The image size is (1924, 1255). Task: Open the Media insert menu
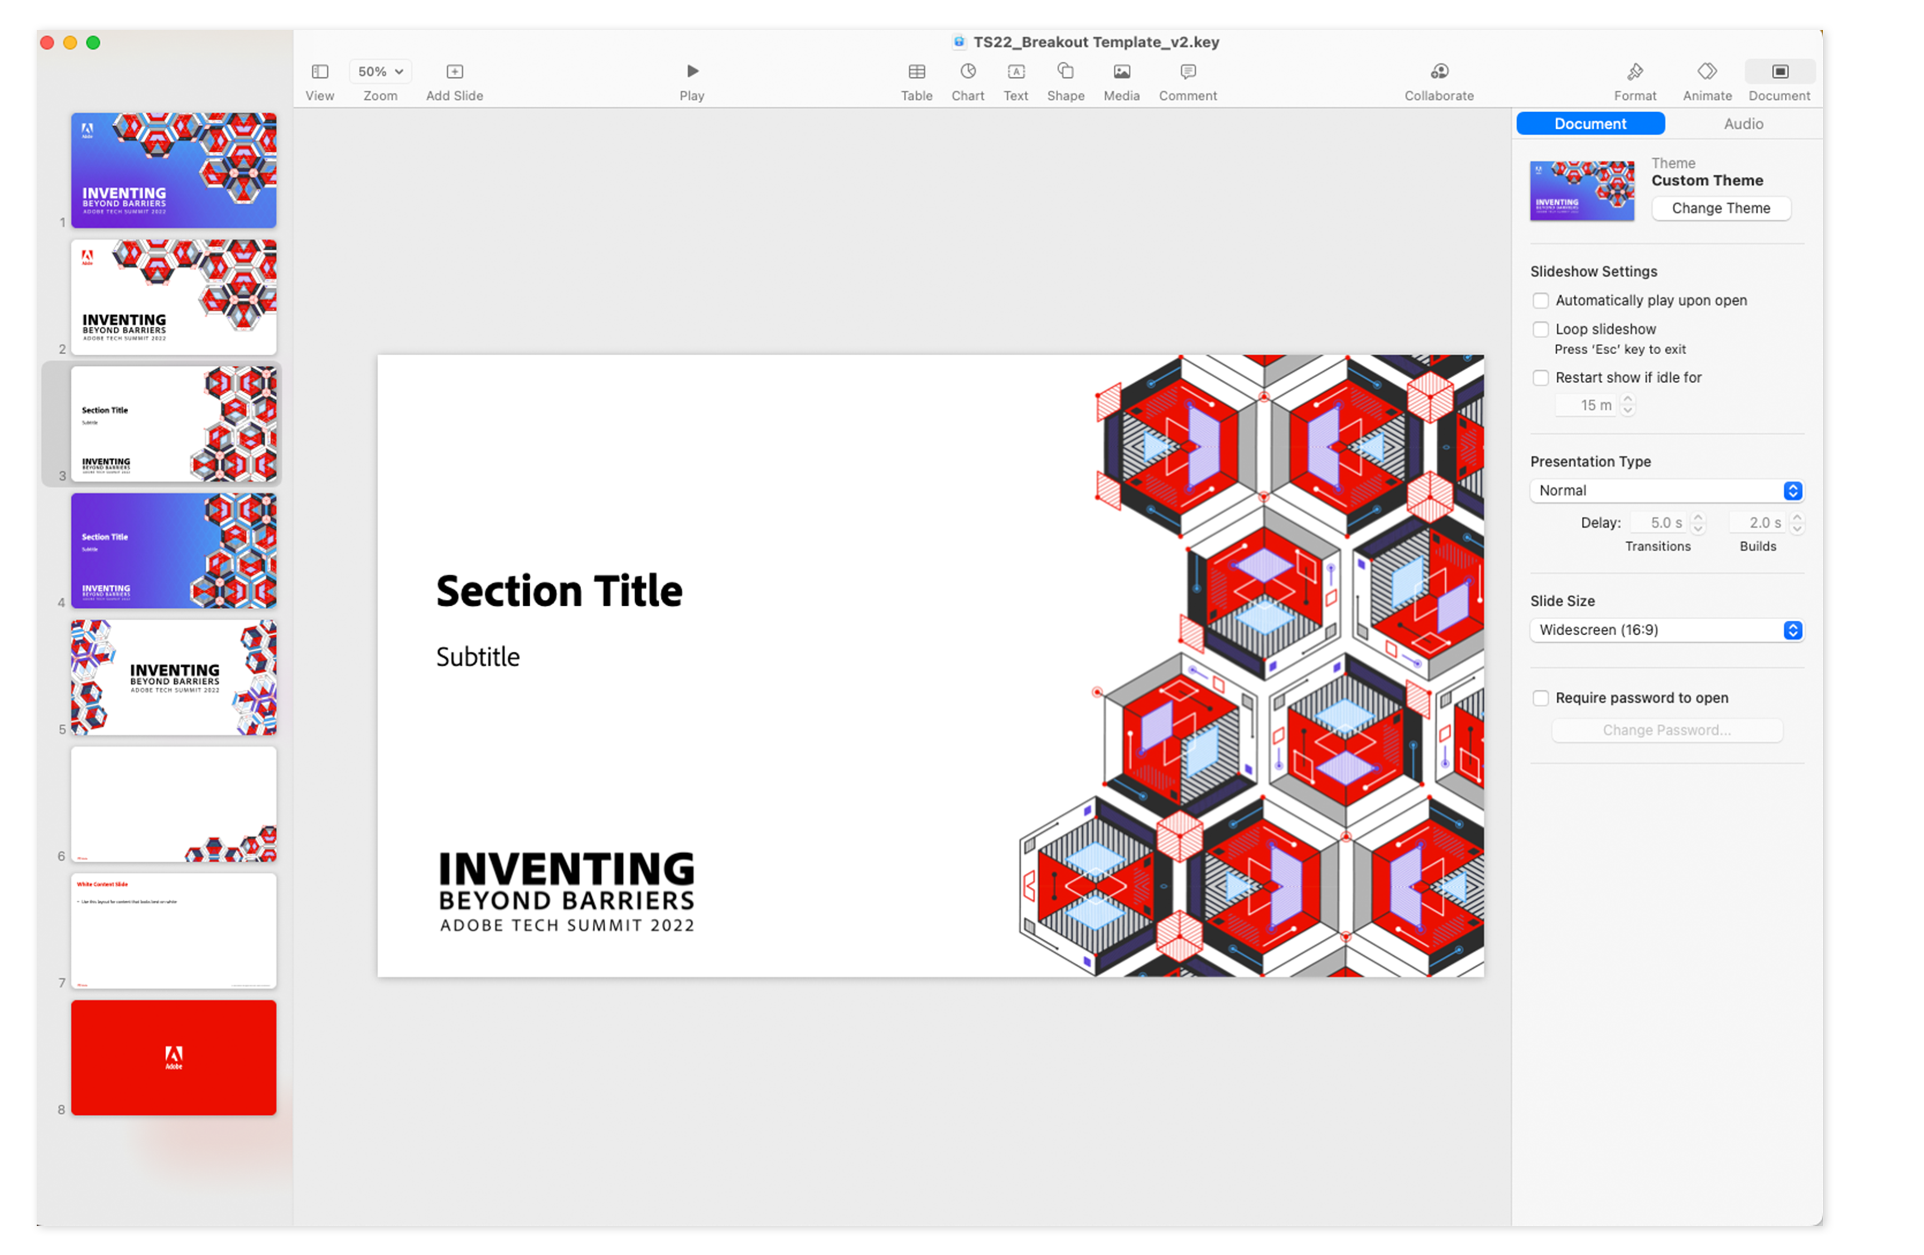coord(1121,72)
